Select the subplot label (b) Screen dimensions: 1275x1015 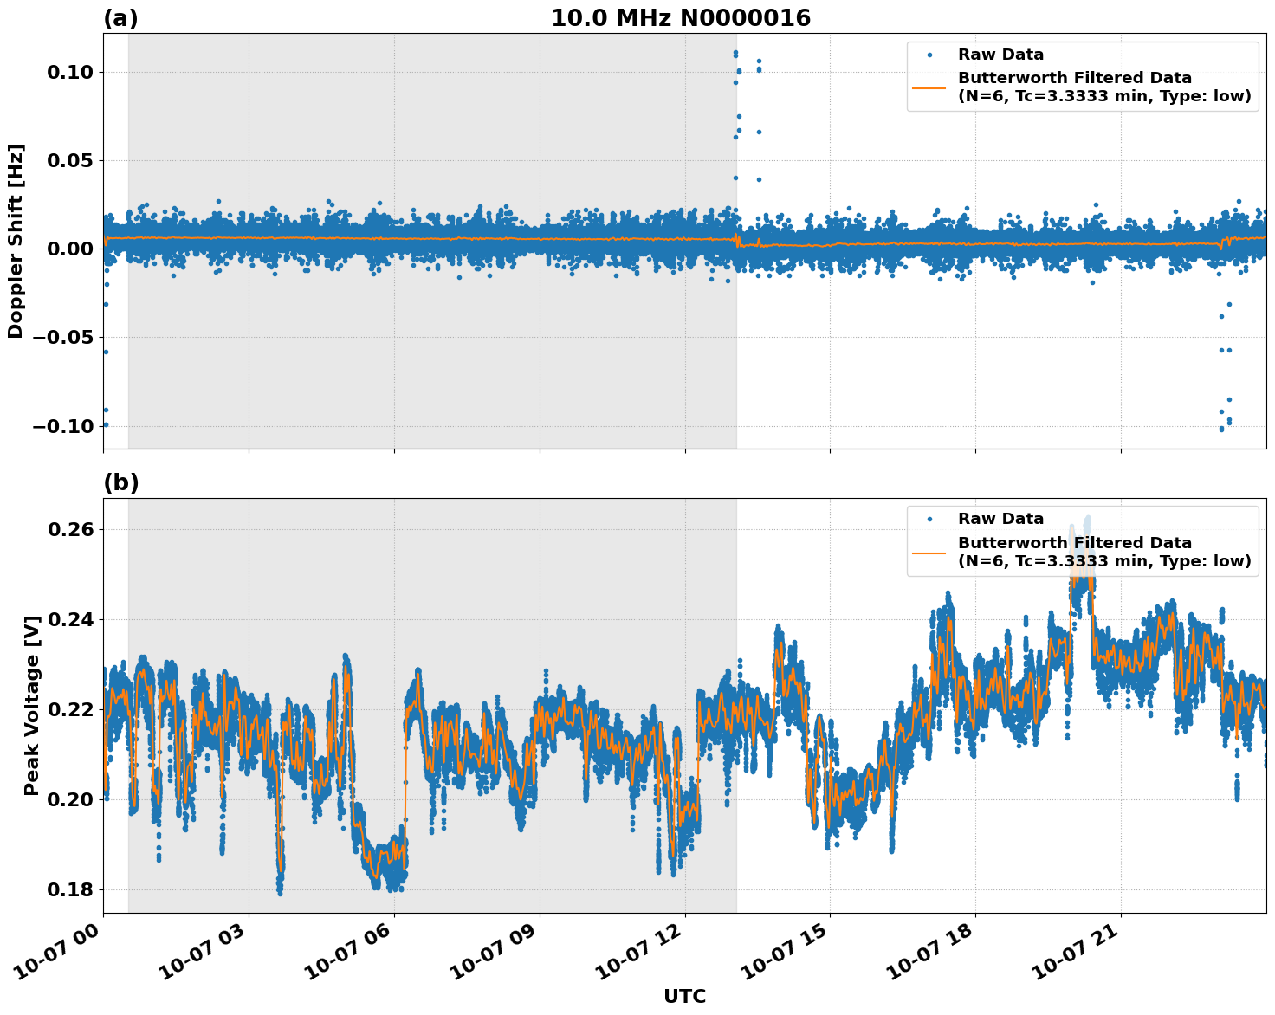[x=120, y=483]
